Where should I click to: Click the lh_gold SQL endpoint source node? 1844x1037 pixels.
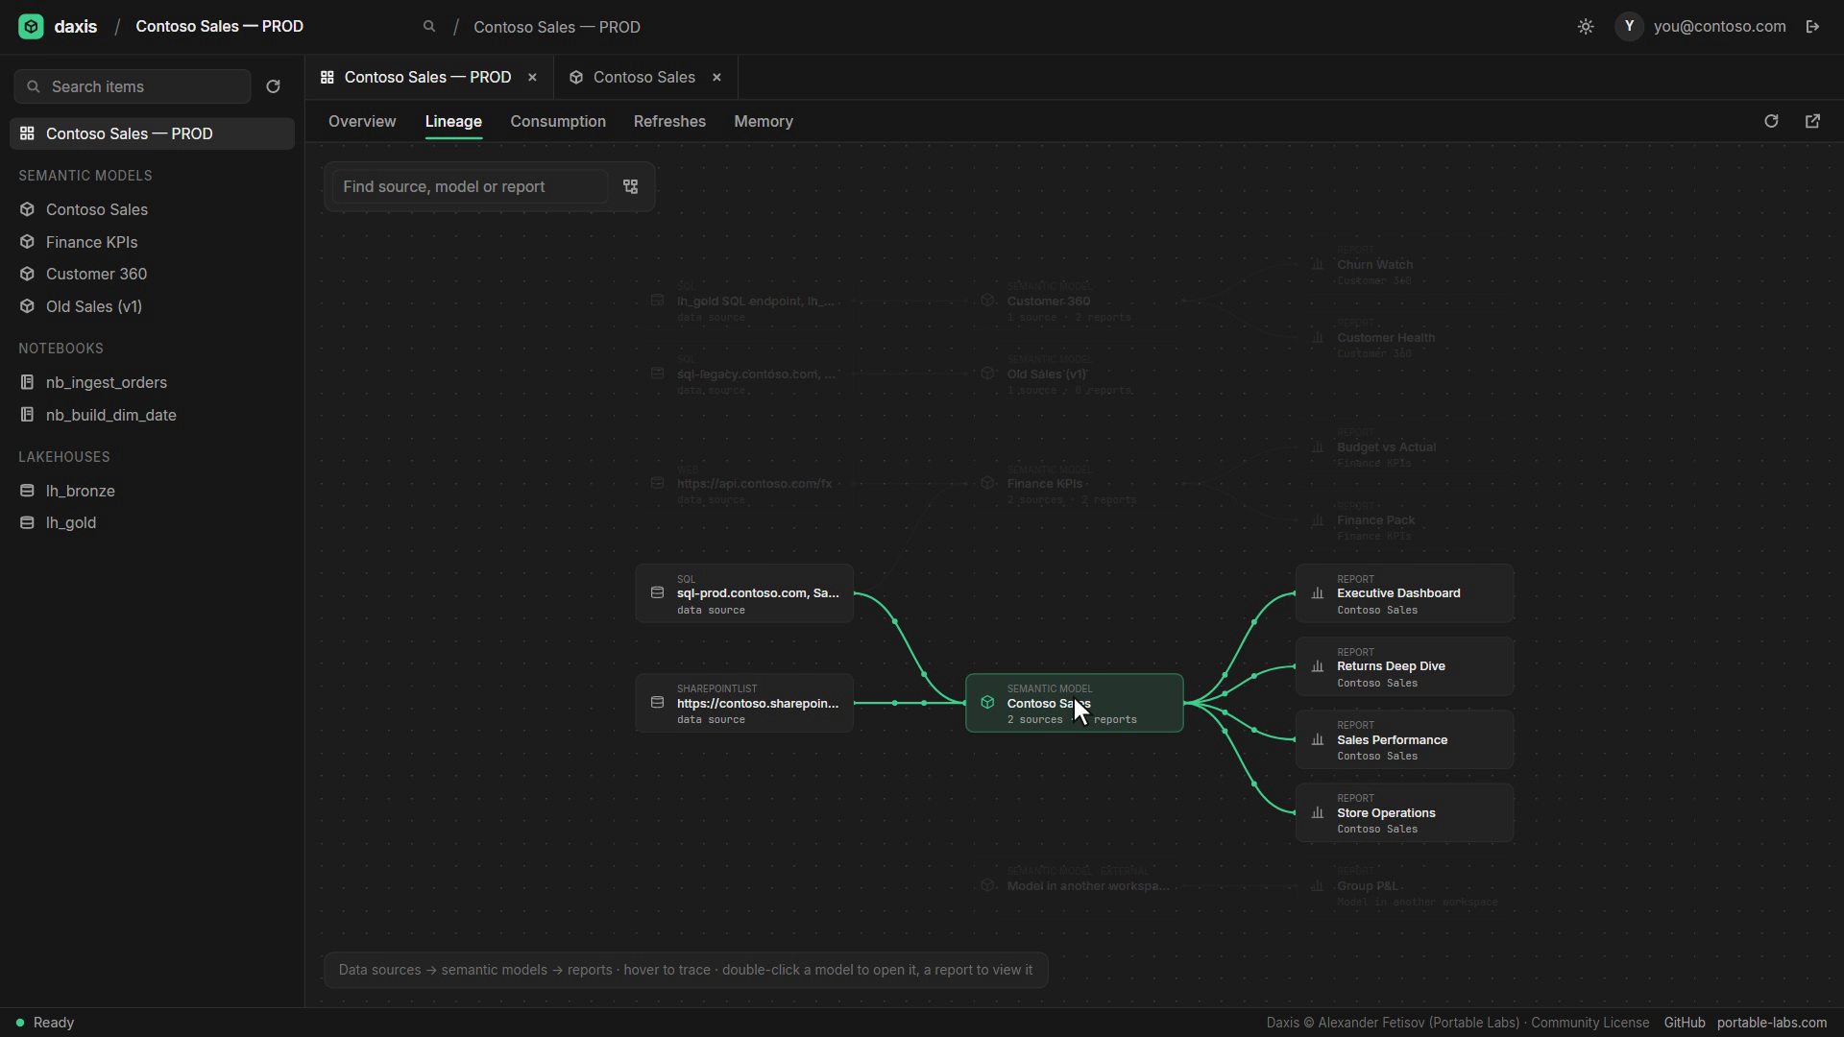click(x=744, y=301)
